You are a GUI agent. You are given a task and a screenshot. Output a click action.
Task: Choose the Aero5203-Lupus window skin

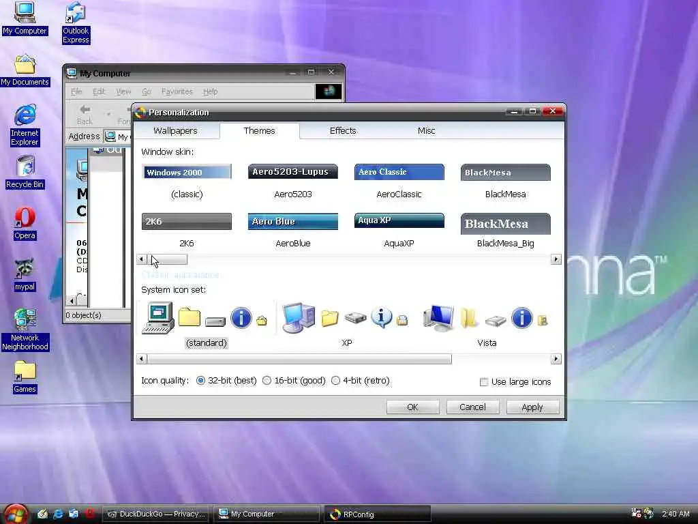(x=293, y=181)
